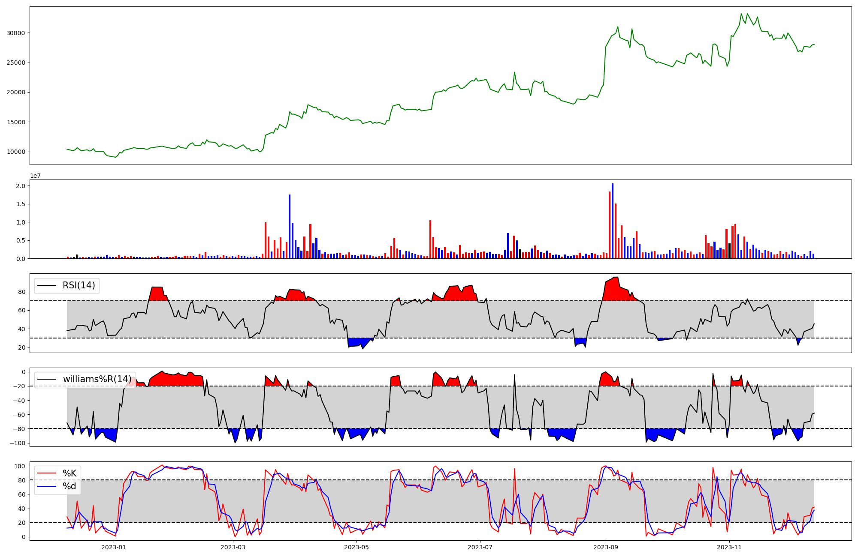Click the 80 tick on RSI axis
The image size is (858, 557).
(x=22, y=292)
